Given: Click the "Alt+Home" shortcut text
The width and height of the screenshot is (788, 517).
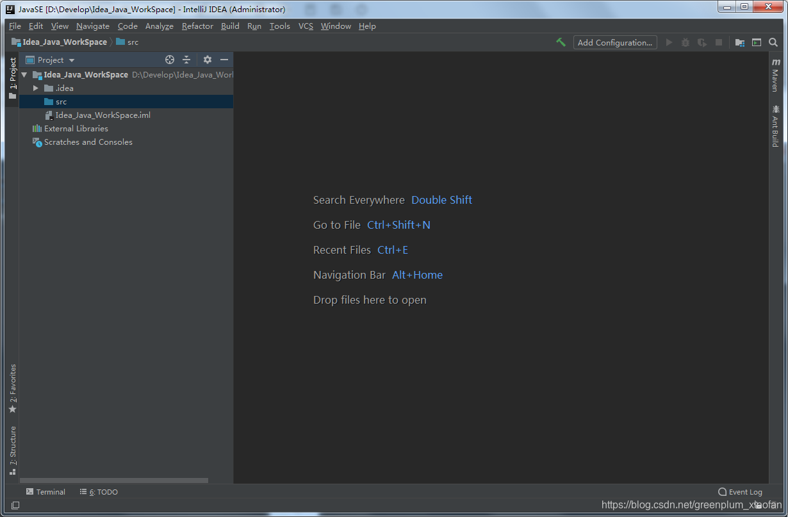Looking at the screenshot, I should pos(417,275).
